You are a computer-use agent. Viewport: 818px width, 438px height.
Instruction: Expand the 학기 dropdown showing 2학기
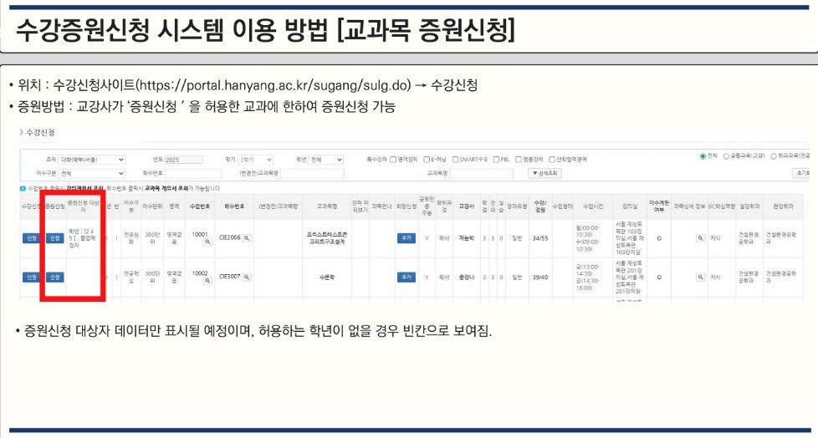256,159
